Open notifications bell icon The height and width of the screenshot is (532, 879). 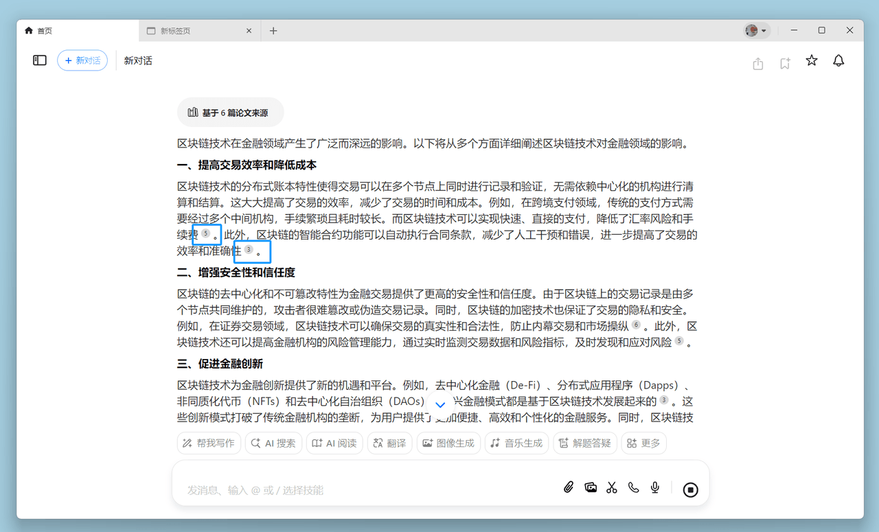click(x=838, y=61)
